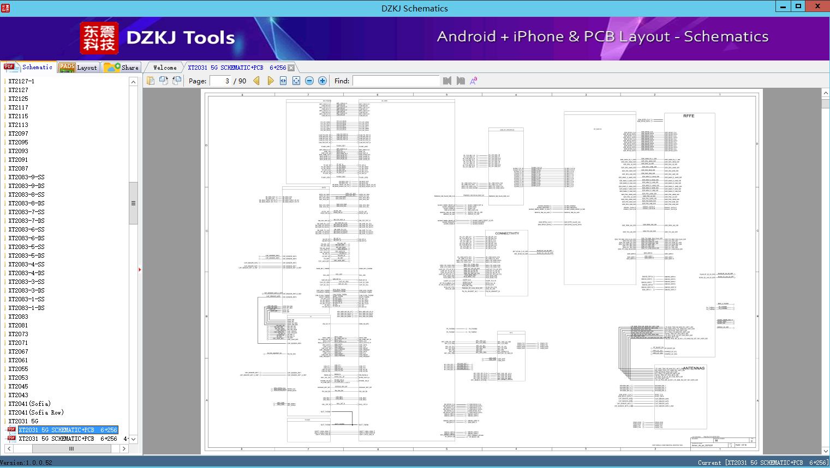Click the next page navigation arrow
Viewport: 830px width, 468px height.
271,81
